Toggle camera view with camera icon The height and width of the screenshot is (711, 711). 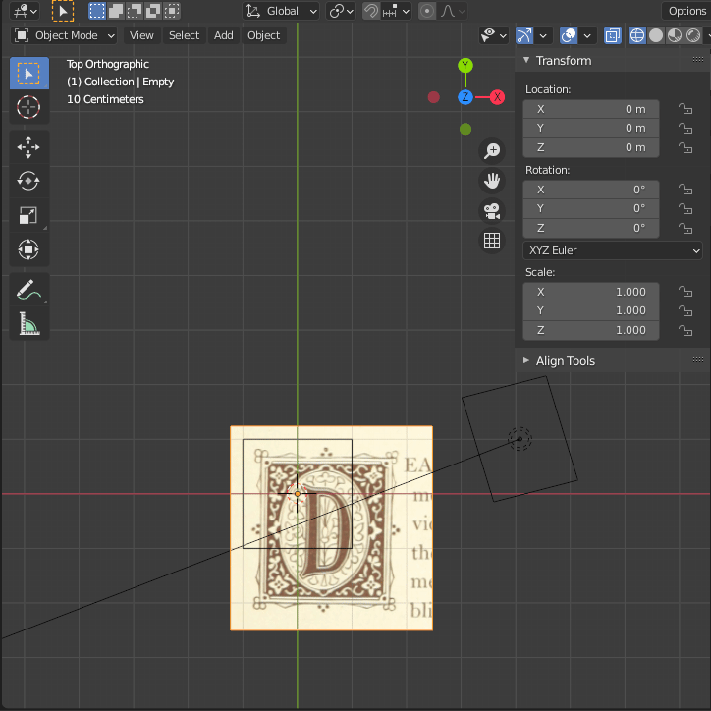coord(492,211)
